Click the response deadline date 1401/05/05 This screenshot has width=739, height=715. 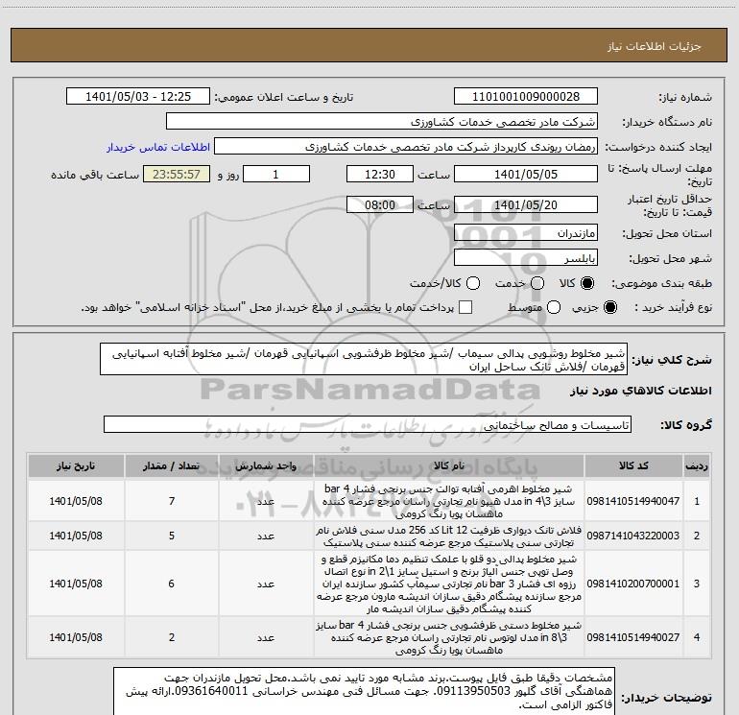click(x=526, y=174)
